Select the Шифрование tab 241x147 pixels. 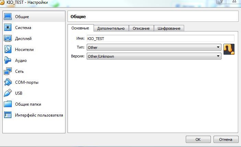(x=169, y=28)
